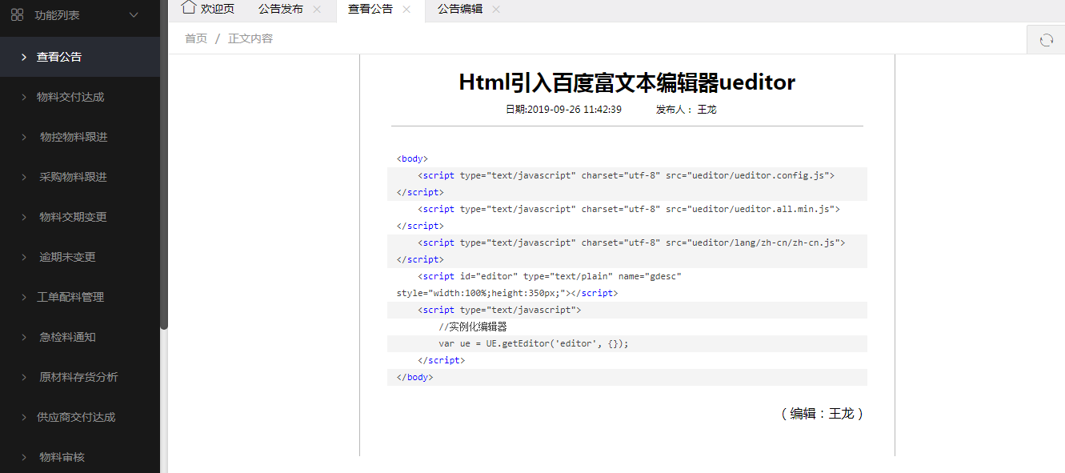Switch to the 公告发布 tab
The width and height of the screenshot is (1065, 473).
point(280,10)
